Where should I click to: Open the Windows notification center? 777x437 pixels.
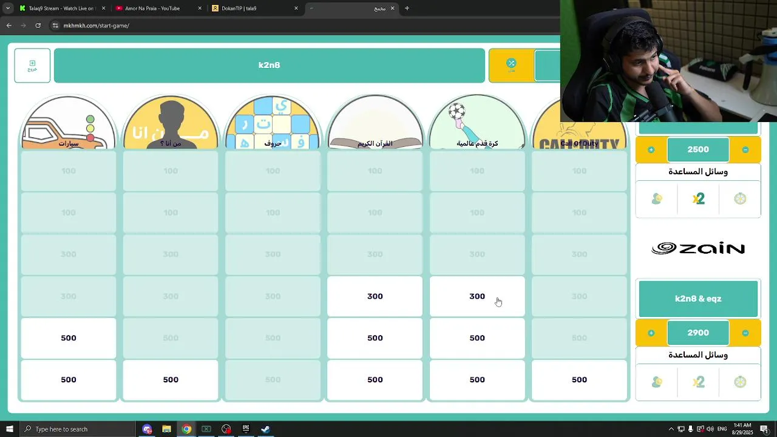[764, 429]
